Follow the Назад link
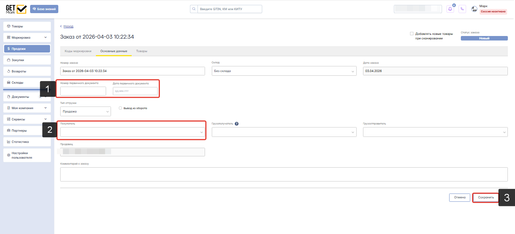 click(x=68, y=26)
